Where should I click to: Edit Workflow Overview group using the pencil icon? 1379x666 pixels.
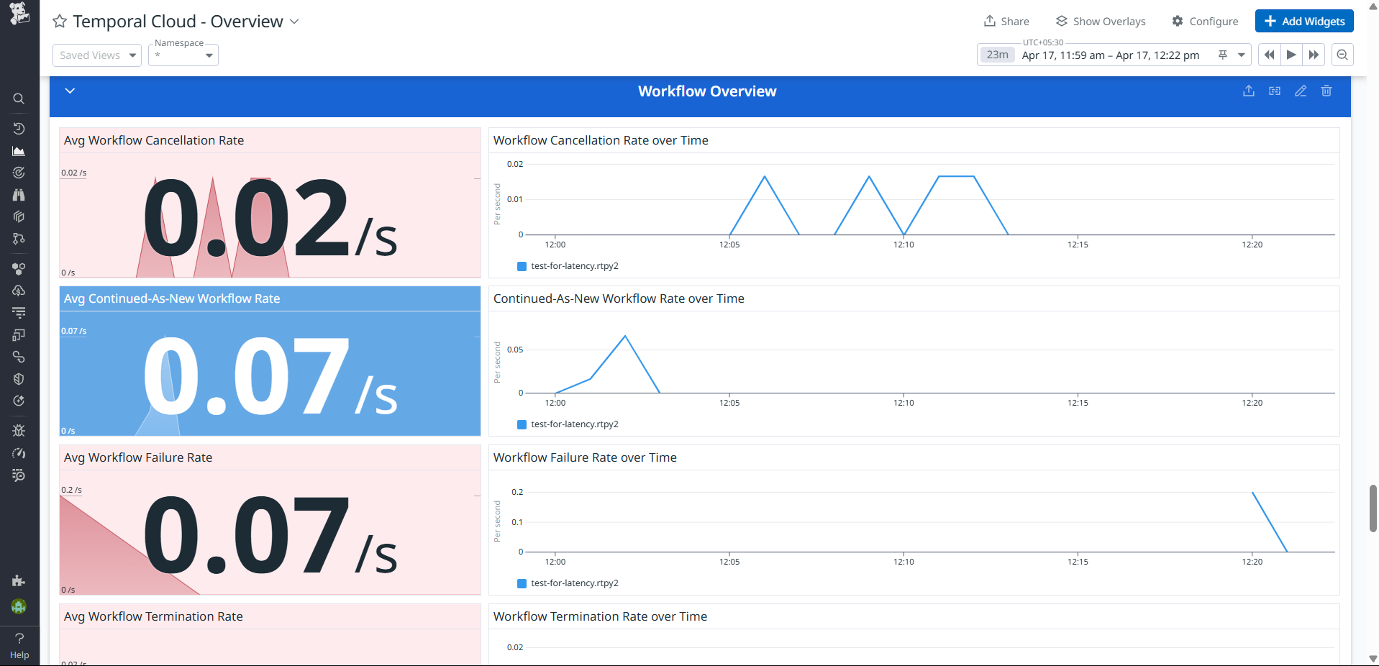1301,91
